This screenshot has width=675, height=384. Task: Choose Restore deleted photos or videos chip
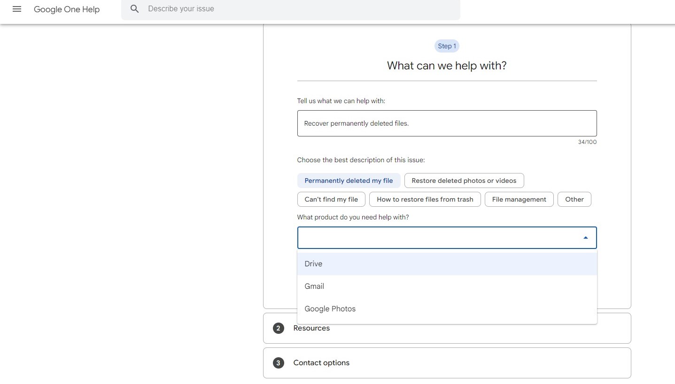[x=464, y=181]
